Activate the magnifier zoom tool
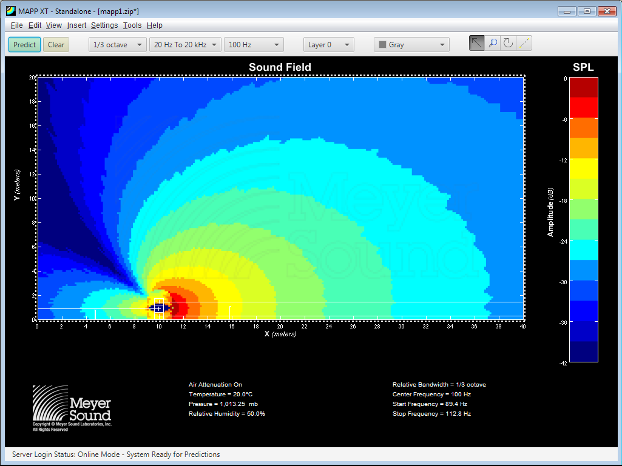 tap(493, 44)
